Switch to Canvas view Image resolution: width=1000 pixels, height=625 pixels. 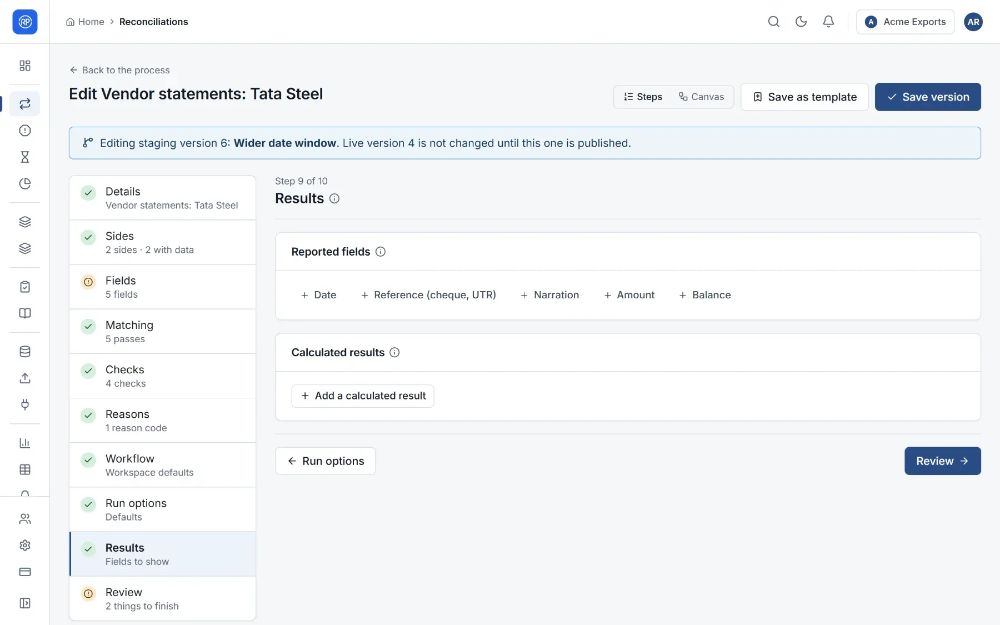tap(701, 97)
